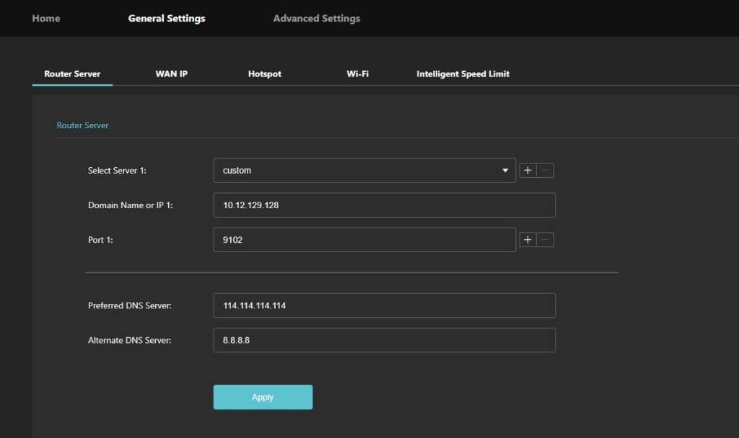This screenshot has width=739, height=438.
Task: Switch to the Wi-Fi tab
Action: pyautogui.click(x=357, y=74)
